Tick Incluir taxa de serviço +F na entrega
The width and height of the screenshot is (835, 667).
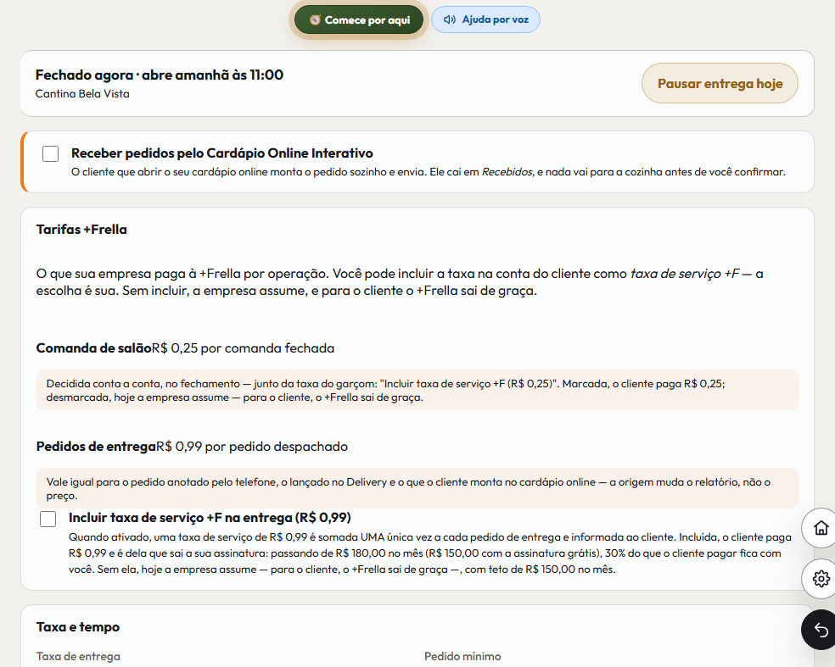click(48, 519)
